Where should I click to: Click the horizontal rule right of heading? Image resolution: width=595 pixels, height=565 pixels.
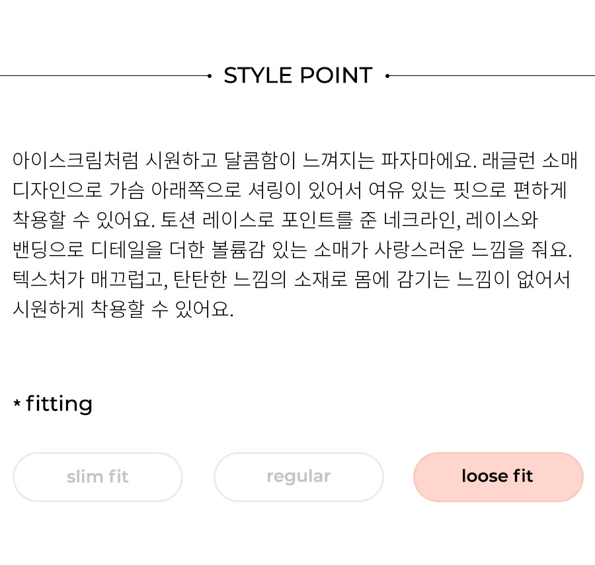[x=492, y=76]
